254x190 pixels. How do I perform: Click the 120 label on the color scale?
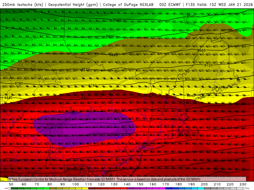(101, 184)
